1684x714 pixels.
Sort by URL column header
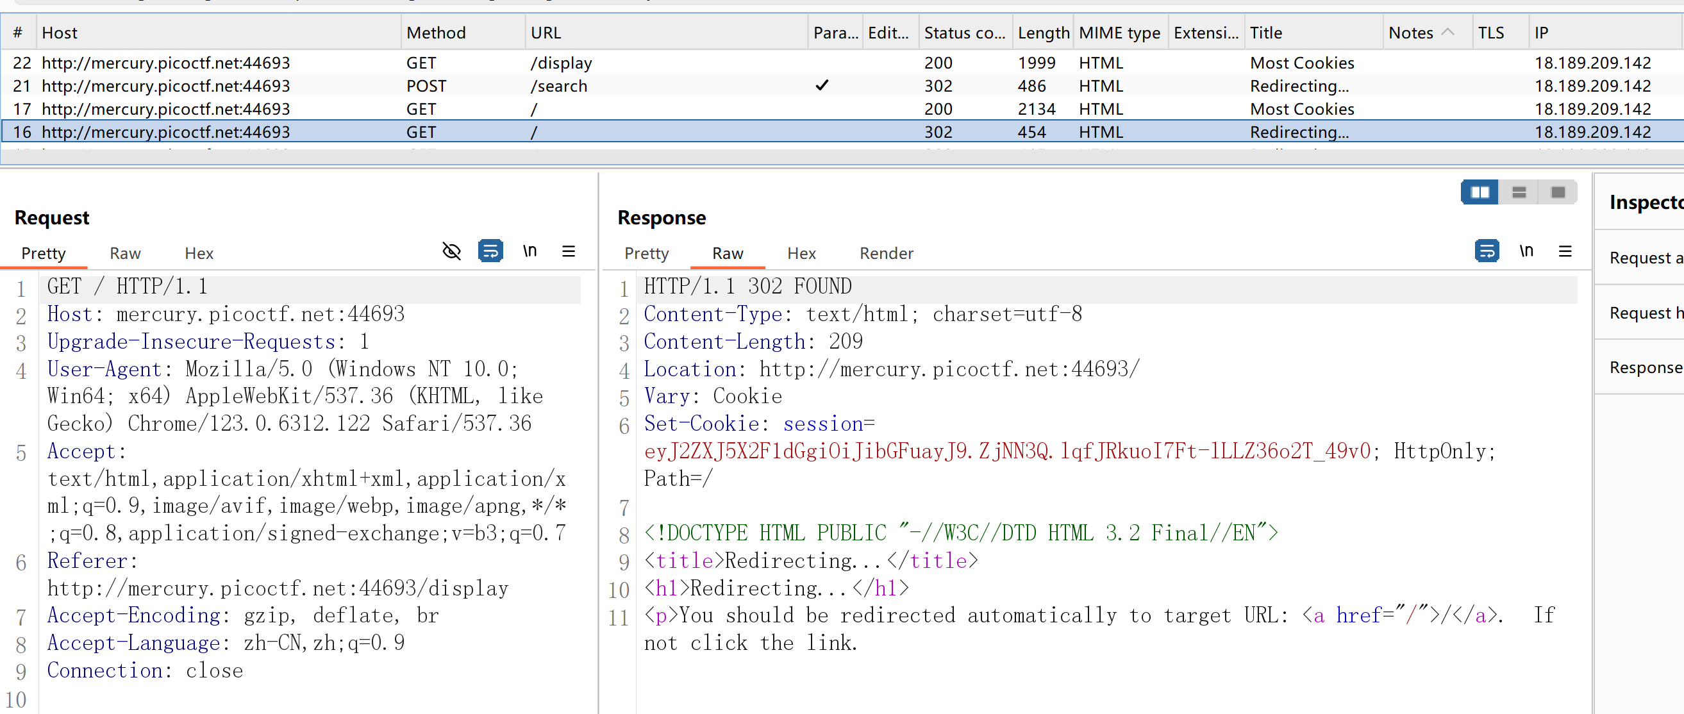click(665, 33)
